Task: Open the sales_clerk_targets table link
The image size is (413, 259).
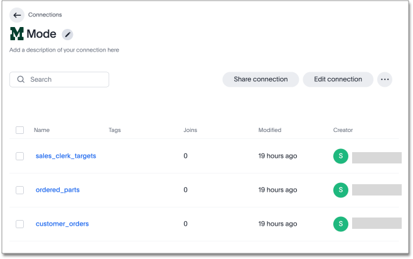Action: (66, 156)
